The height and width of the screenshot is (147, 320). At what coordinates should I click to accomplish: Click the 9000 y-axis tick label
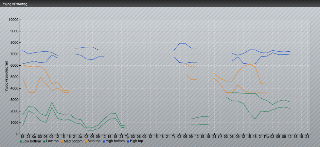point(14,31)
